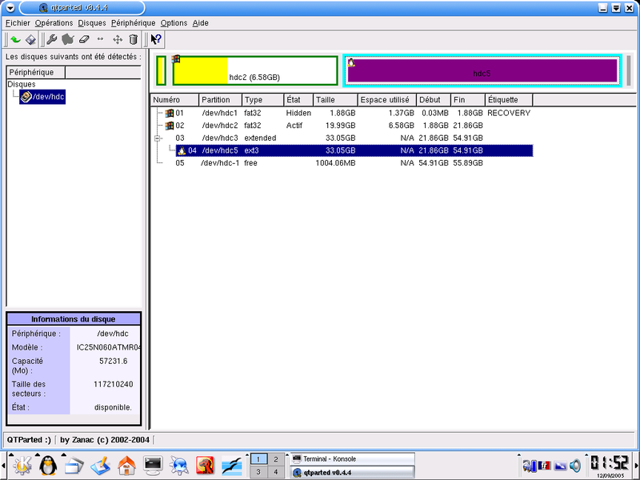640x480 pixels.
Task: Select the /dev/hdc2 partition row
Action: click(x=342, y=126)
